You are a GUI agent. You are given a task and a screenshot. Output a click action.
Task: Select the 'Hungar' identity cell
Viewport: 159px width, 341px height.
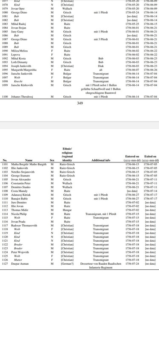(67, 210)
